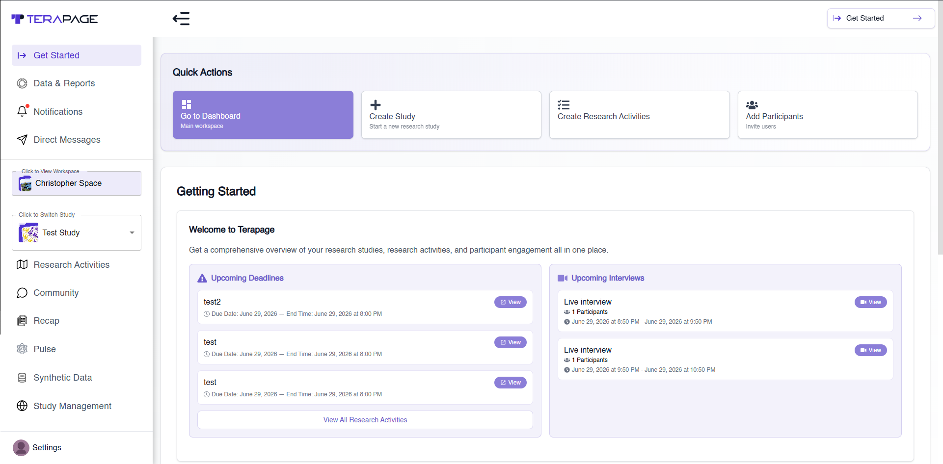Click the Upcoming Interviews heading
This screenshot has width=943, height=464.
point(608,278)
